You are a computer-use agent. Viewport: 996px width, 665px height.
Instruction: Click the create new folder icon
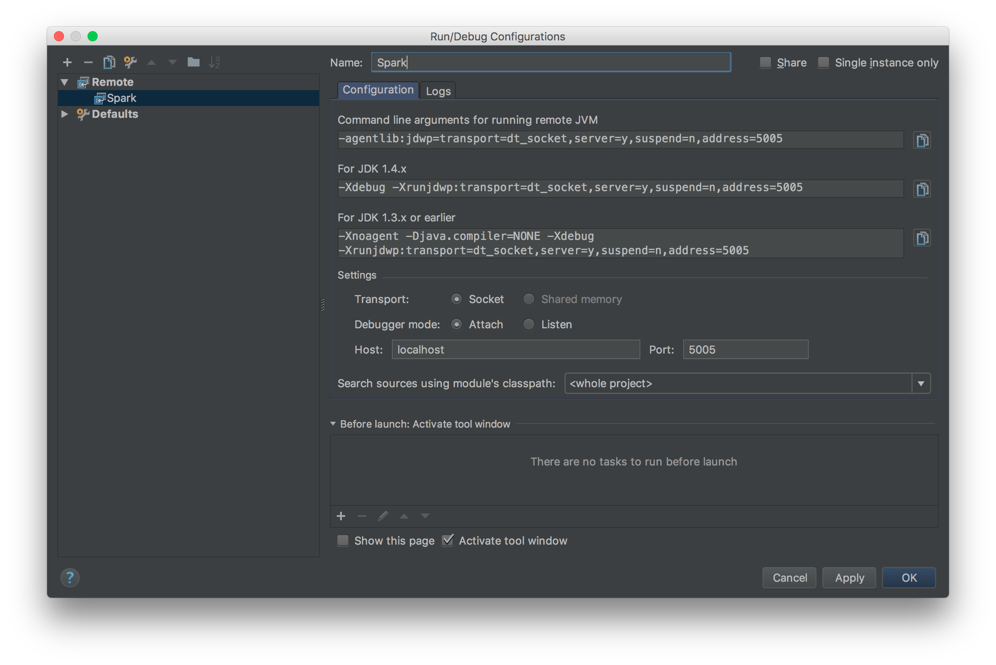coord(193,62)
